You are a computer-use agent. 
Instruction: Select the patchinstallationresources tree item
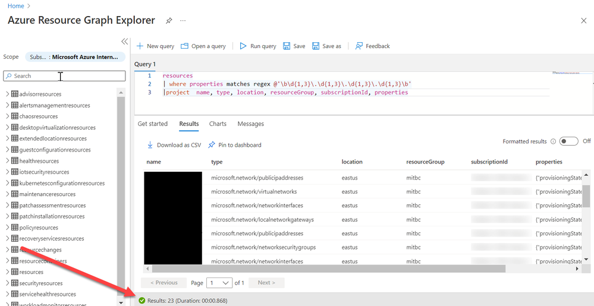coord(52,216)
